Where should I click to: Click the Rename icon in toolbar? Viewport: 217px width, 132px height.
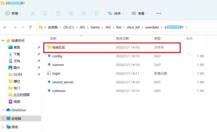click(x=71, y=13)
